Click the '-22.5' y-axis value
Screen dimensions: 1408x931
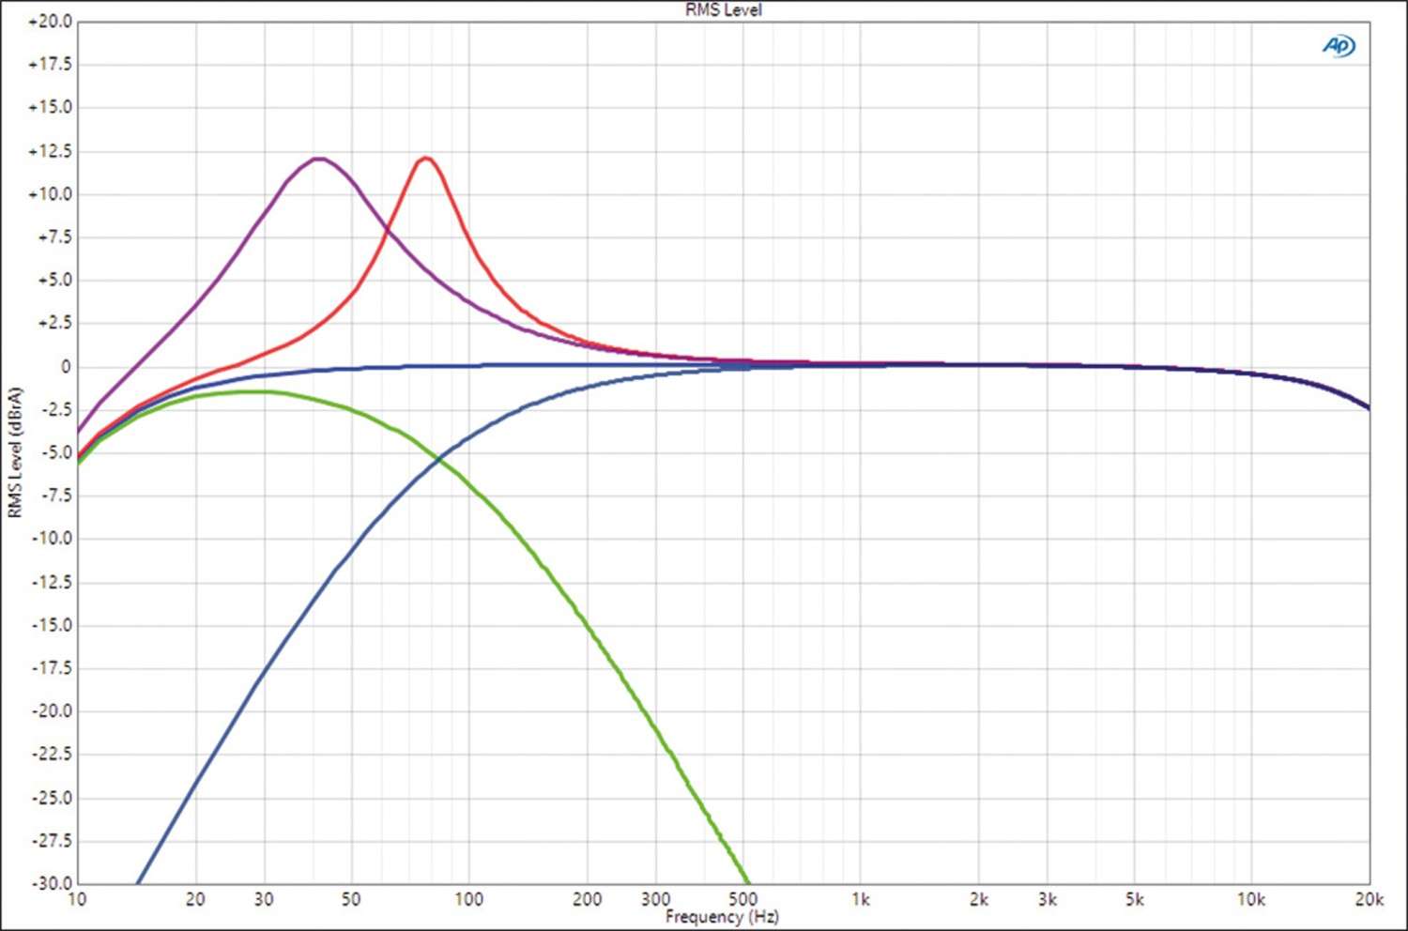click(x=52, y=754)
